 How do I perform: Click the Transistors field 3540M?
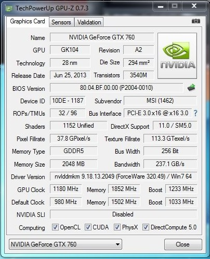138,75
